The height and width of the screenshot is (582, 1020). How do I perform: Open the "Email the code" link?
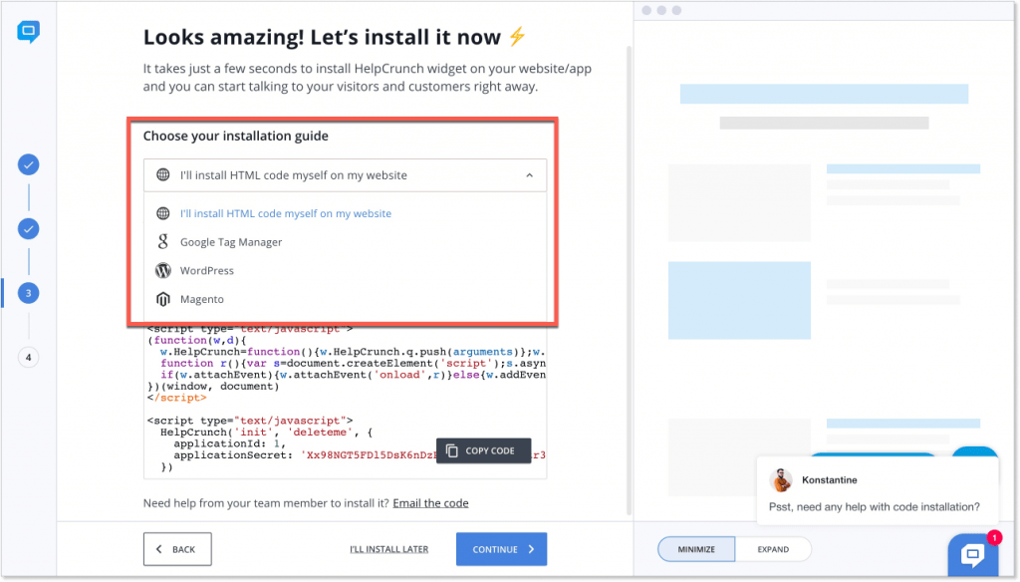430,502
